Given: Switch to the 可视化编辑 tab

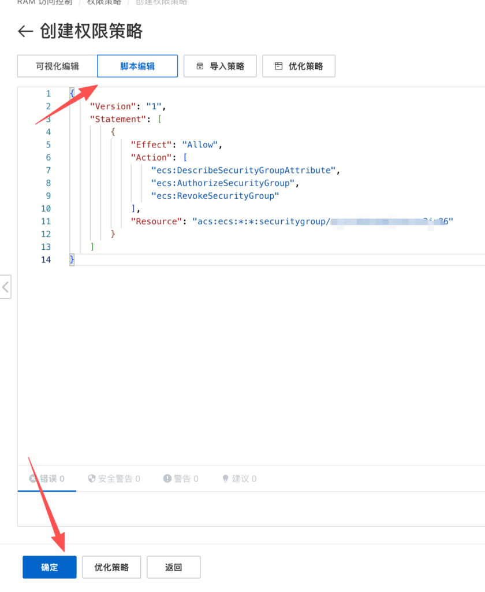Looking at the screenshot, I should 57,66.
